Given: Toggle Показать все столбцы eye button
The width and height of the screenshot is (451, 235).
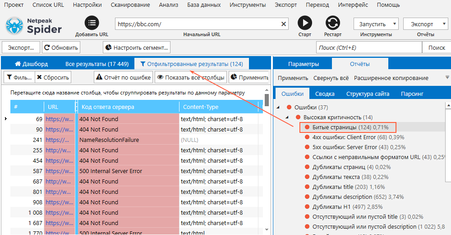Looking at the screenshot, I should pos(191,77).
